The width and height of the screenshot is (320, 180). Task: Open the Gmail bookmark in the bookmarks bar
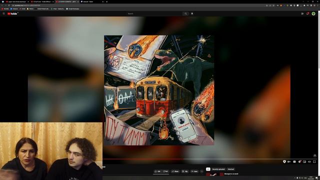tap(22, 9)
